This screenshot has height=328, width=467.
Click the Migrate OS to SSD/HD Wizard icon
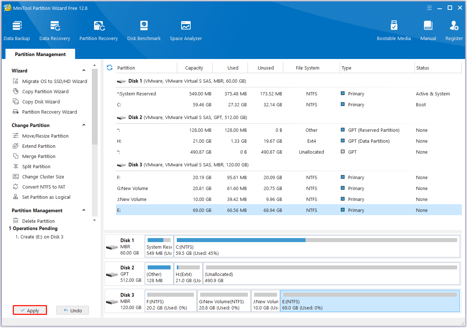(x=16, y=81)
